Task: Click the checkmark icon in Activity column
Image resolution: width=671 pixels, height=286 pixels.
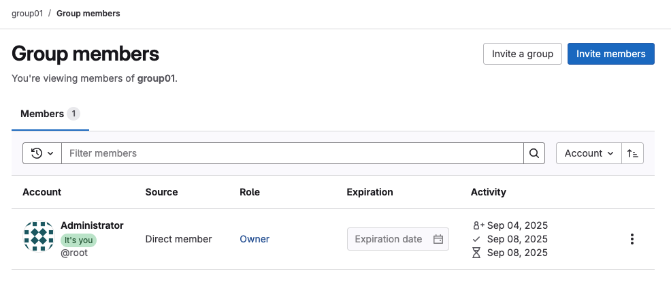Action: 476,239
